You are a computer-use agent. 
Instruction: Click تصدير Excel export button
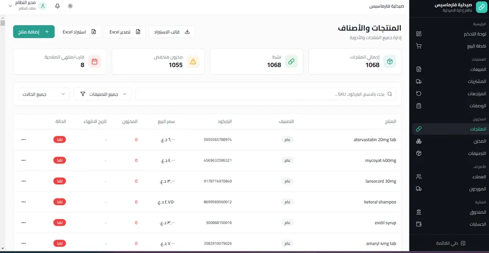click(125, 32)
